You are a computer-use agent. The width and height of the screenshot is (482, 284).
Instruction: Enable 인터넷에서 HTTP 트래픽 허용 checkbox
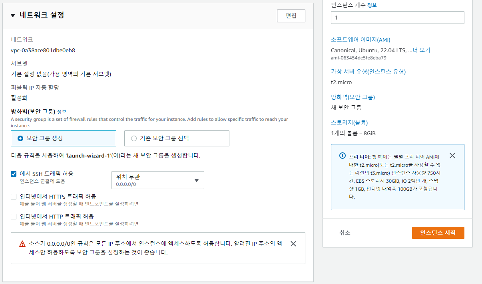[14, 216]
